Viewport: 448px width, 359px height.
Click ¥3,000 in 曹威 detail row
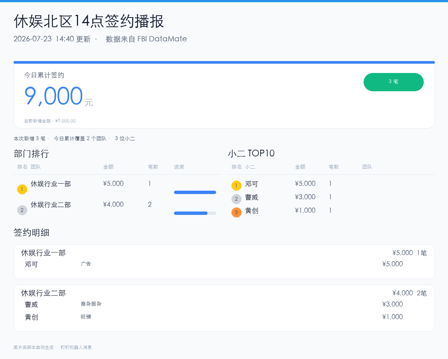point(392,304)
